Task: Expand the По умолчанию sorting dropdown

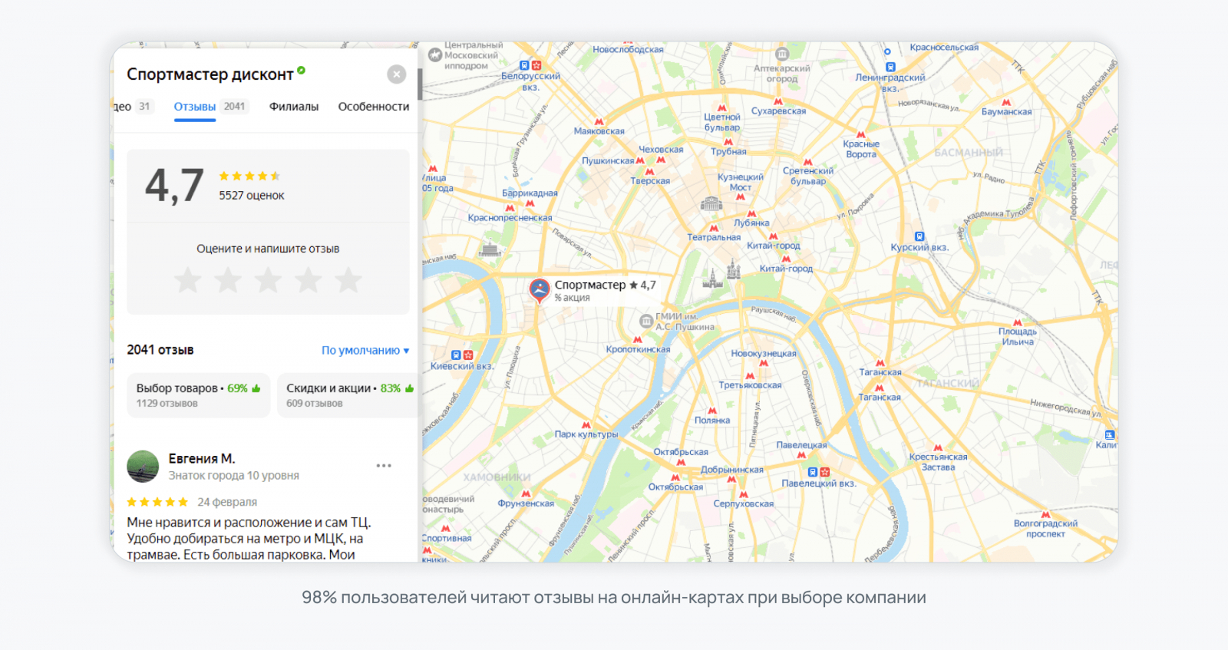Action: [x=365, y=350]
